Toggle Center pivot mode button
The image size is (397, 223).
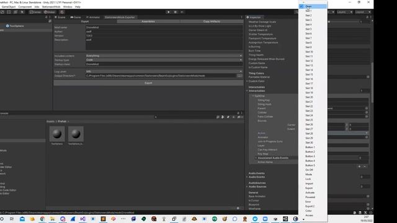coord(35,12)
